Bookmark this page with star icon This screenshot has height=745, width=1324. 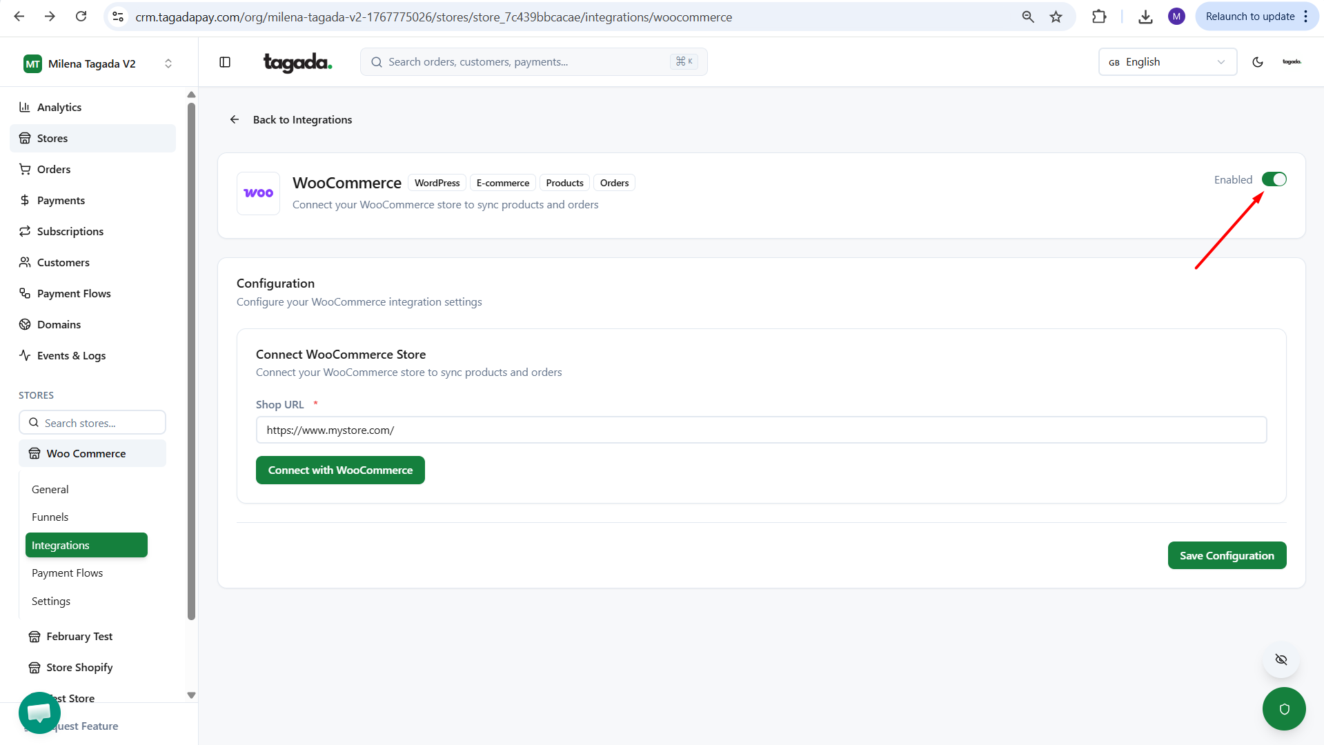(x=1056, y=17)
